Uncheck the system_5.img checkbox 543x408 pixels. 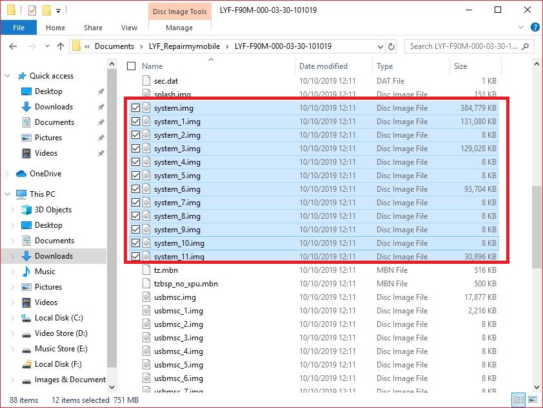click(135, 176)
